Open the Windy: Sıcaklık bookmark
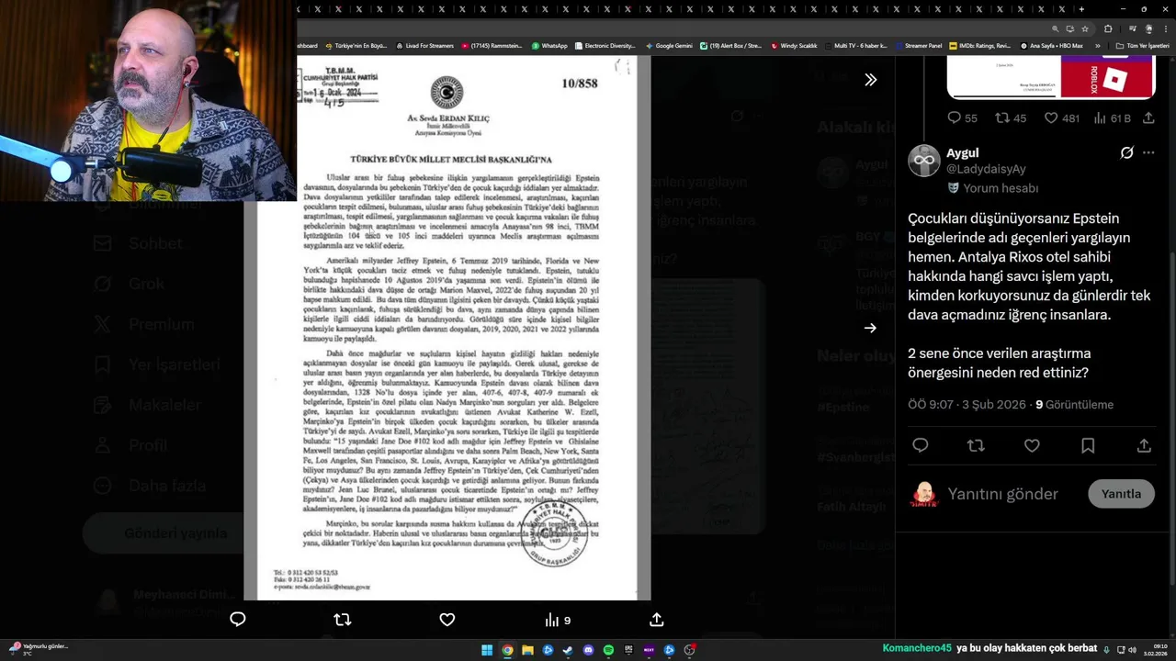Screen dimensions: 1176x661 point(794,46)
